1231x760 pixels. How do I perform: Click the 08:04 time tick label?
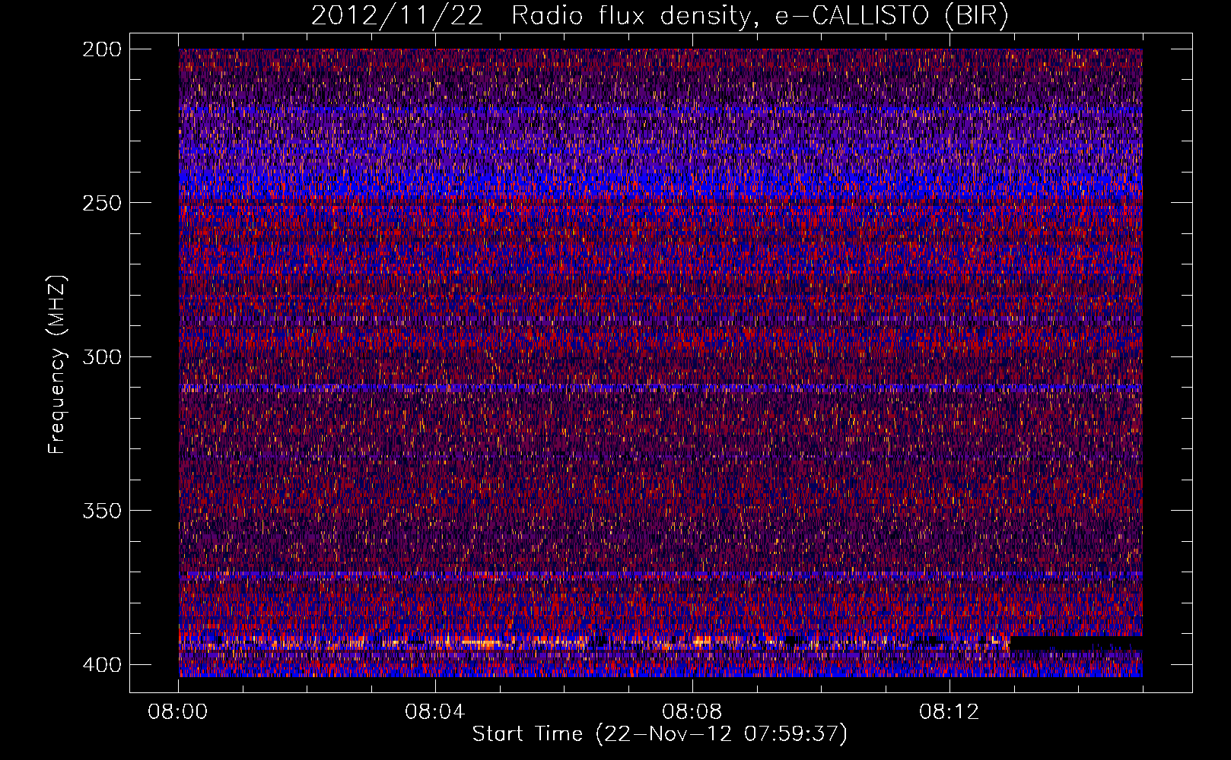point(435,712)
